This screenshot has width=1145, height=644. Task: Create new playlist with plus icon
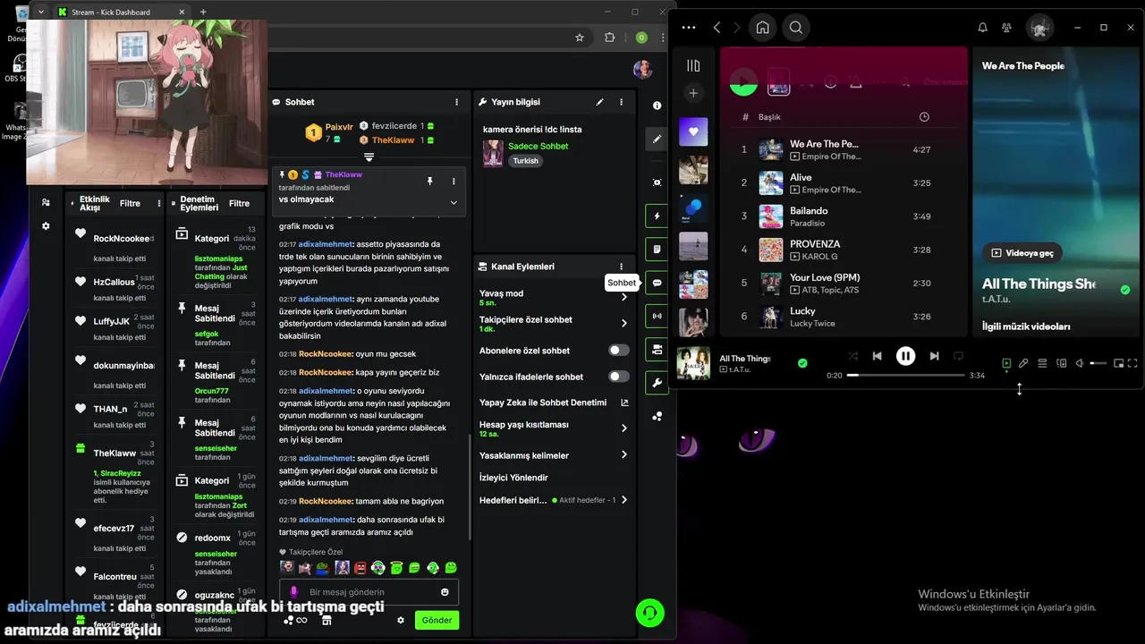(x=693, y=93)
